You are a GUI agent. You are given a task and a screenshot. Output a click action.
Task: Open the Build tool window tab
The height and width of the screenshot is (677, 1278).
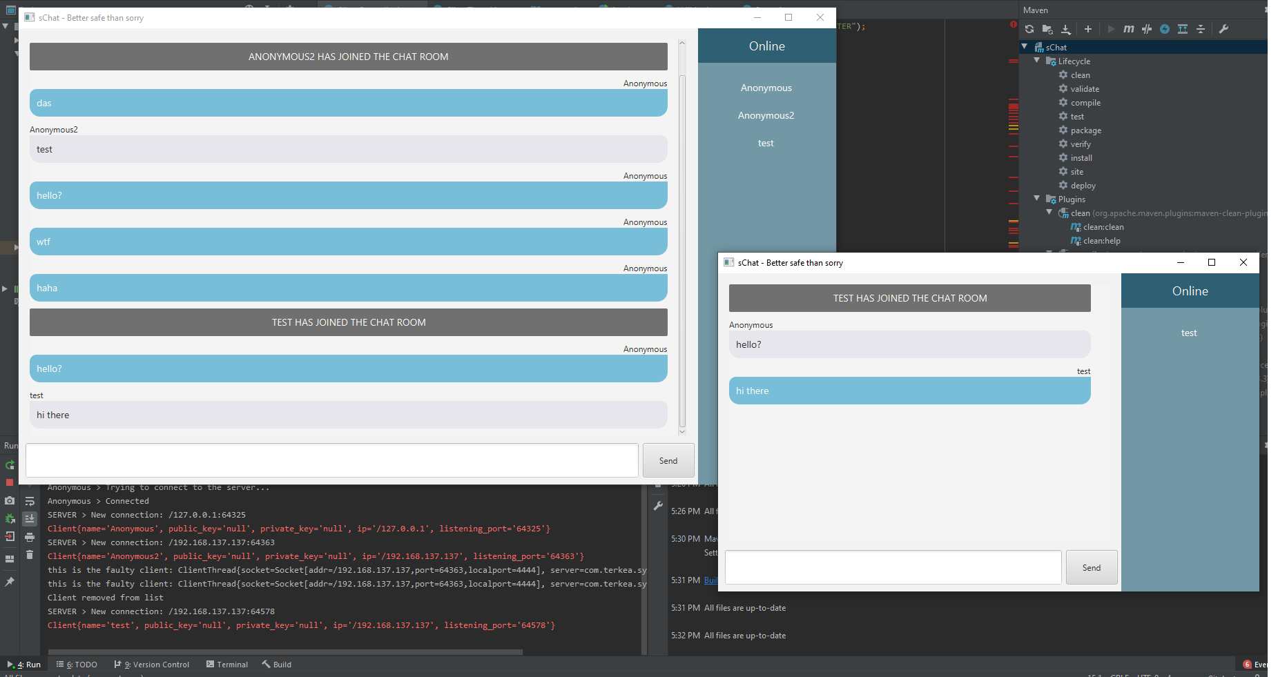pyautogui.click(x=277, y=665)
